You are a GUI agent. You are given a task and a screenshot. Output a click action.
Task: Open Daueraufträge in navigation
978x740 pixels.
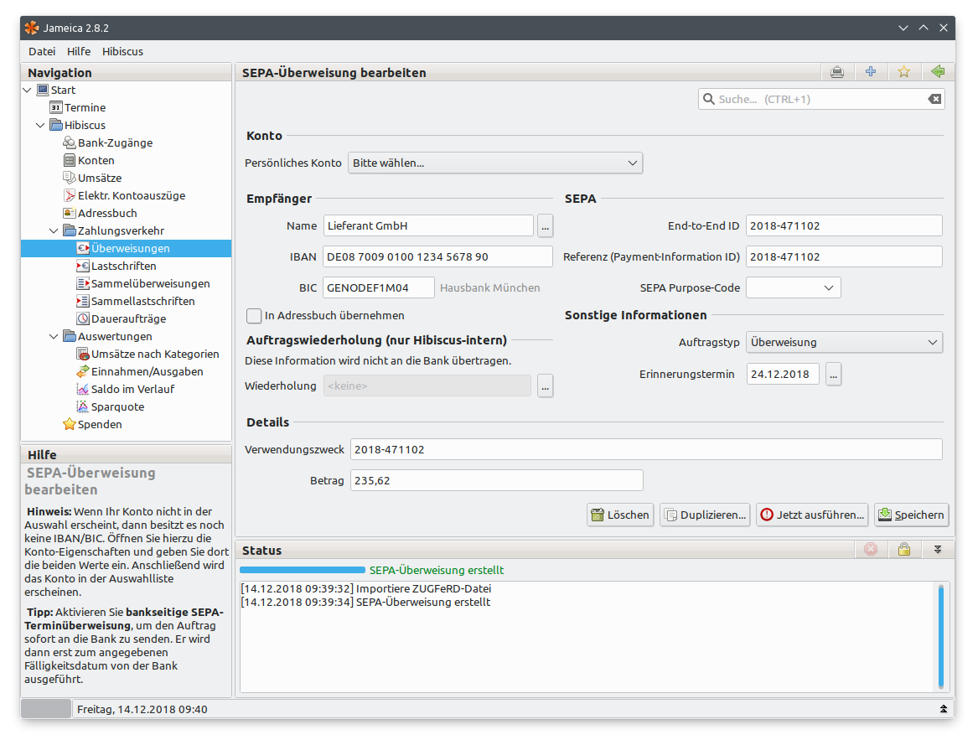pos(122,318)
